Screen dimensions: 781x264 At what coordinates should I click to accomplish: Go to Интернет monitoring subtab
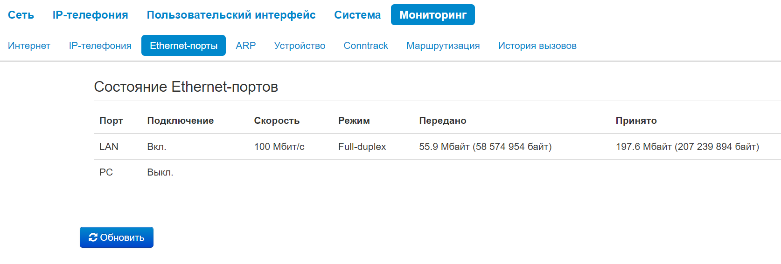pyautogui.click(x=29, y=46)
